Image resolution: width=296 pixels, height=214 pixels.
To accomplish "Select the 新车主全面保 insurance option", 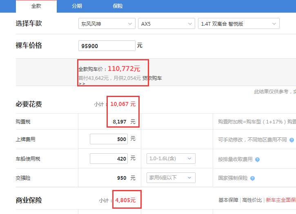I will pyautogui.click(x=281, y=200).
